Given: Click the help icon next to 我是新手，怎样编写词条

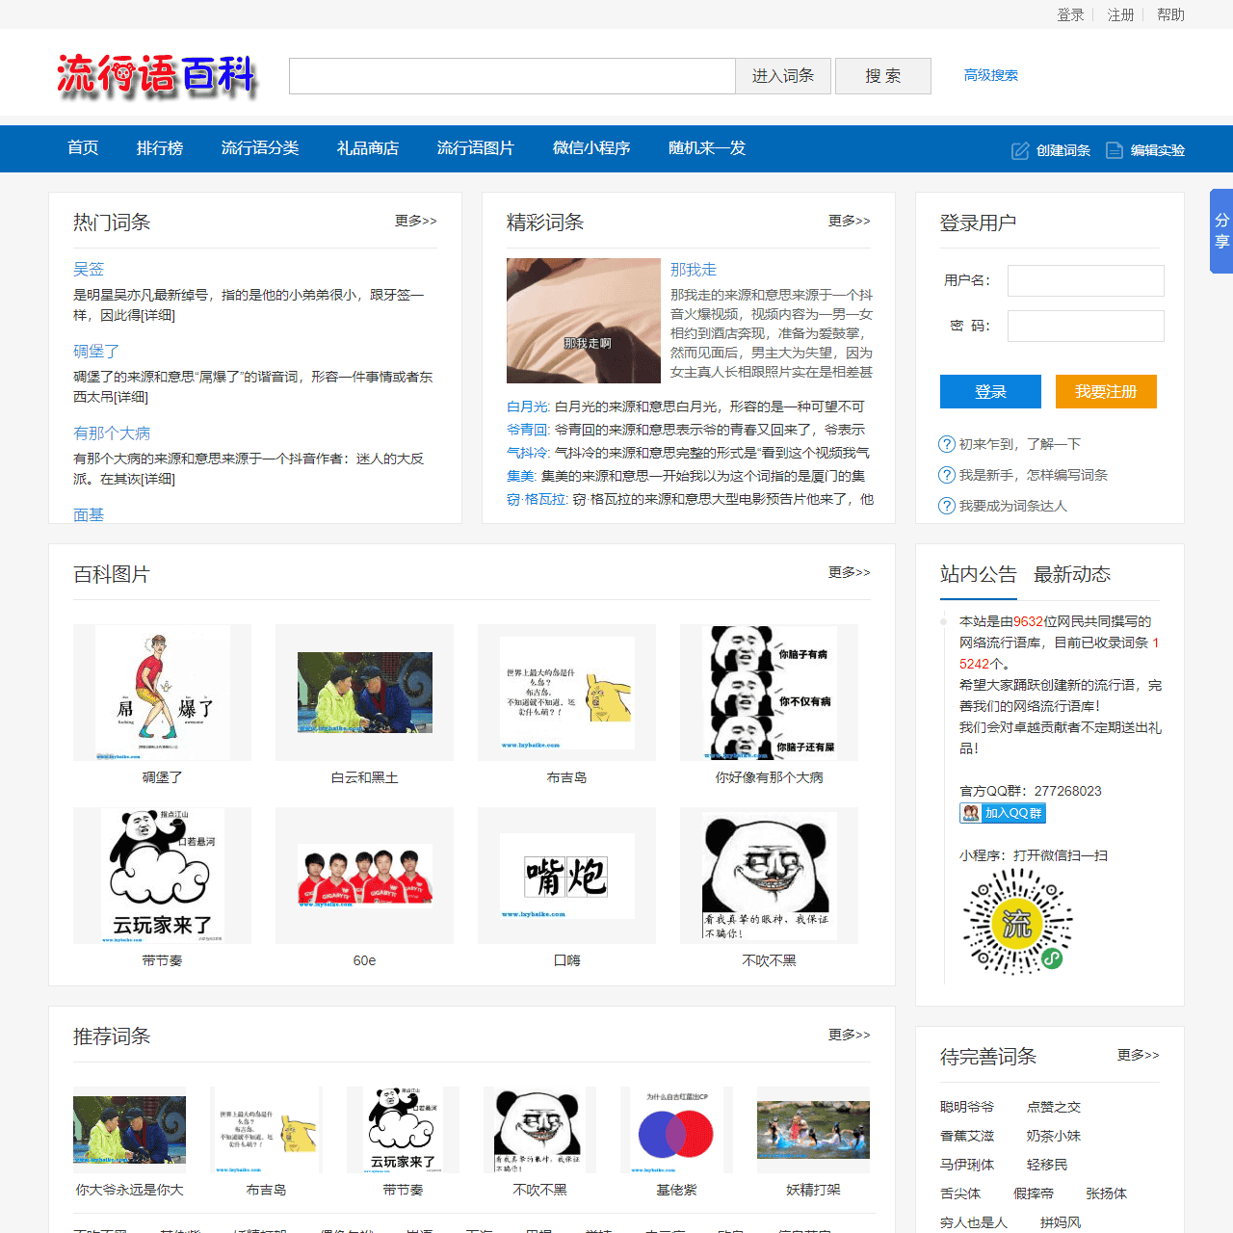Looking at the screenshot, I should [x=946, y=475].
